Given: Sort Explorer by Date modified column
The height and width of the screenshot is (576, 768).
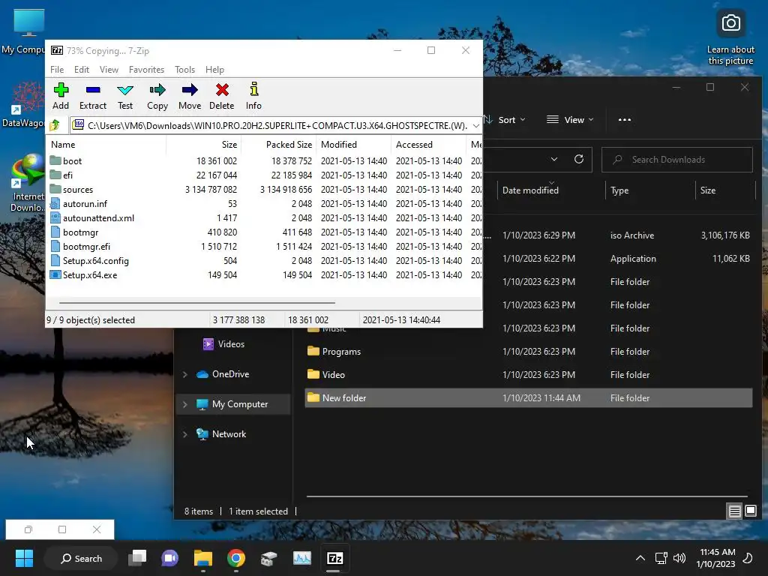Looking at the screenshot, I should tap(551, 190).
